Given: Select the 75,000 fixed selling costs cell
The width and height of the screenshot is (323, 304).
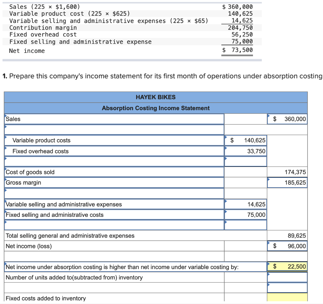Looking at the screenshot, I should 245,215.
